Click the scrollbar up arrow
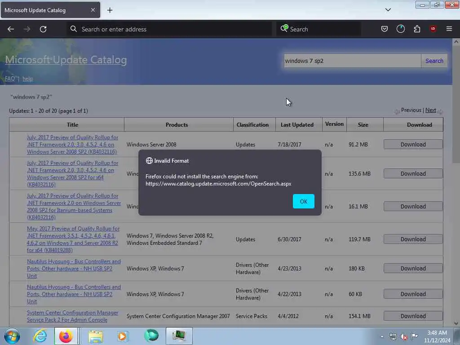This screenshot has height=345, width=460. [456, 42]
